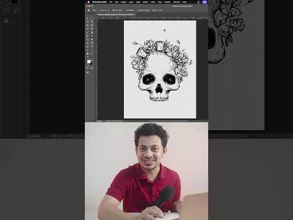The height and width of the screenshot is (220, 293).
Task: Open the Photoshop application menu
Action: [99, 2]
